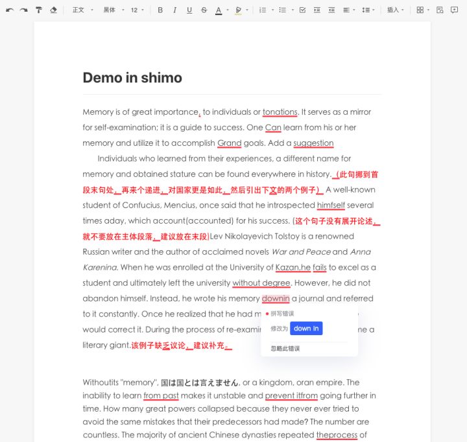The image size is (467, 442).
Task: Select the flagged phrase 'without degree'
Action: pyautogui.click(x=261, y=283)
